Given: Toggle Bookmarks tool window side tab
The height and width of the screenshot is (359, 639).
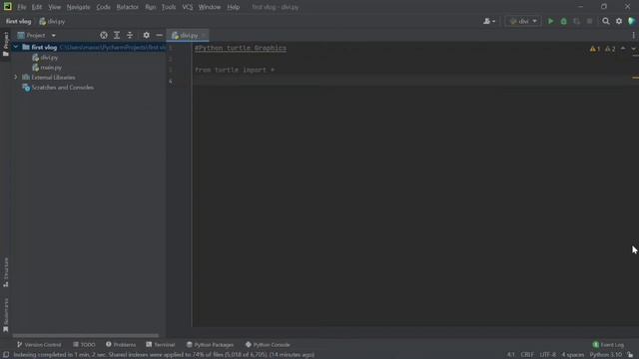Looking at the screenshot, I should point(5,315).
